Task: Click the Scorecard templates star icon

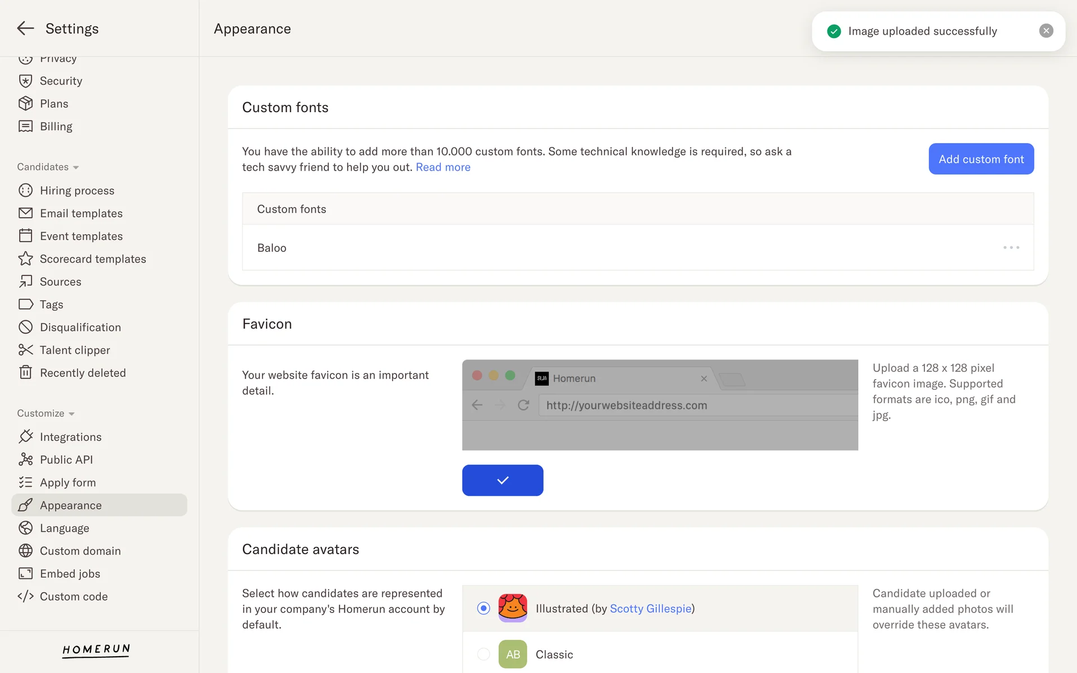Action: click(x=25, y=259)
